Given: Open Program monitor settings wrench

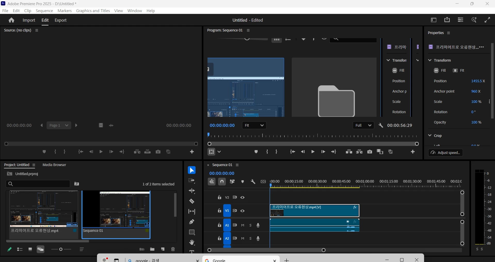Looking at the screenshot, I should click(x=381, y=125).
